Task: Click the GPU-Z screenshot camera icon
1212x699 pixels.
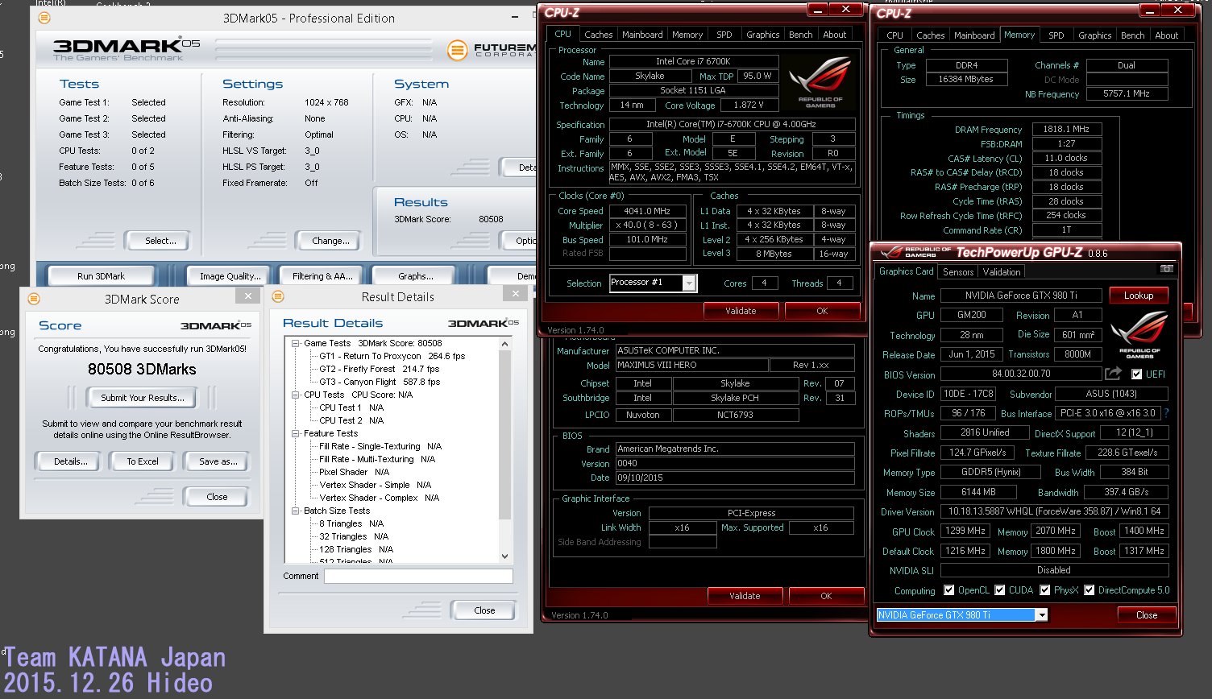Action: coord(1166,269)
